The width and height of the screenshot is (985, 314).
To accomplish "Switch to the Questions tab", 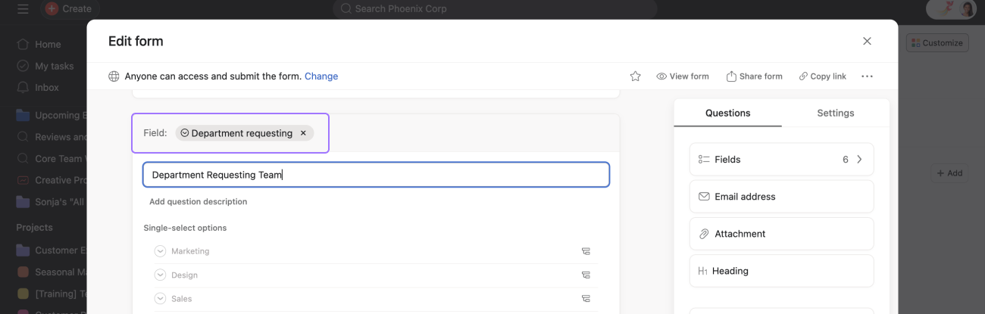I will 727,113.
